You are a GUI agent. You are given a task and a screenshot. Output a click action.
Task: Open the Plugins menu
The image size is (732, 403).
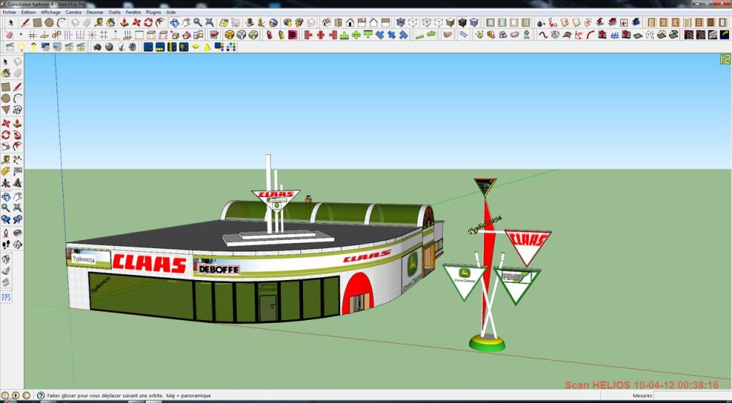pyautogui.click(x=154, y=12)
